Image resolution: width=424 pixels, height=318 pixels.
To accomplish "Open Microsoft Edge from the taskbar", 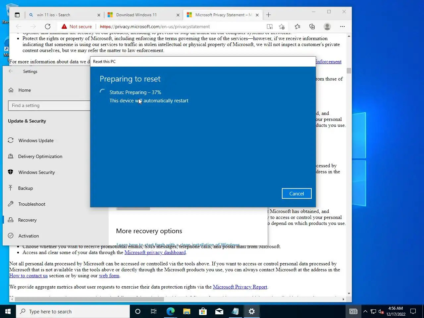I will pos(170,311).
